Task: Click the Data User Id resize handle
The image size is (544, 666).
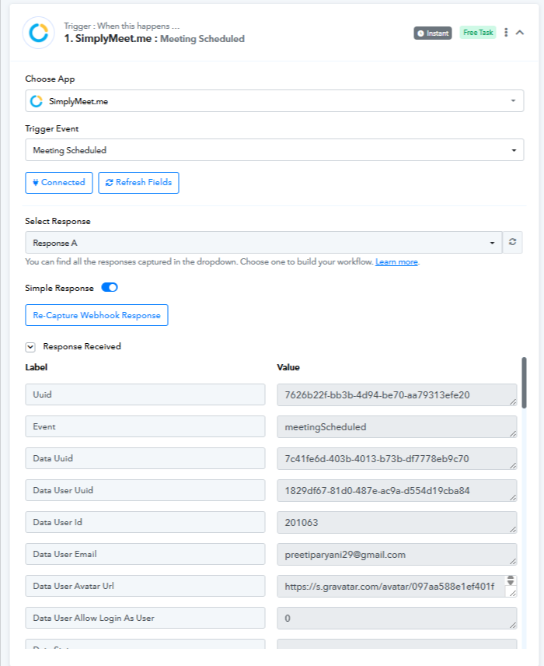Action: [513, 529]
